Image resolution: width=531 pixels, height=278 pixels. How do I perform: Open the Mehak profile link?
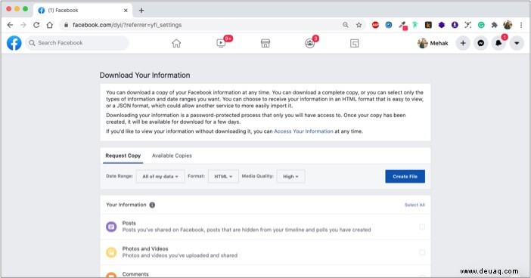coord(433,43)
